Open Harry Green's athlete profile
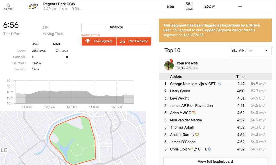The image size is (276, 165). click(x=180, y=91)
